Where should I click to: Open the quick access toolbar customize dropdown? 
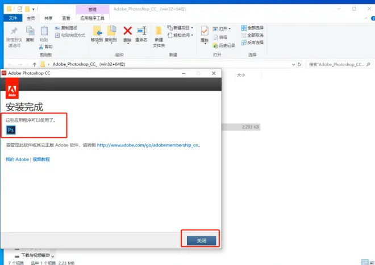[x=34, y=9]
